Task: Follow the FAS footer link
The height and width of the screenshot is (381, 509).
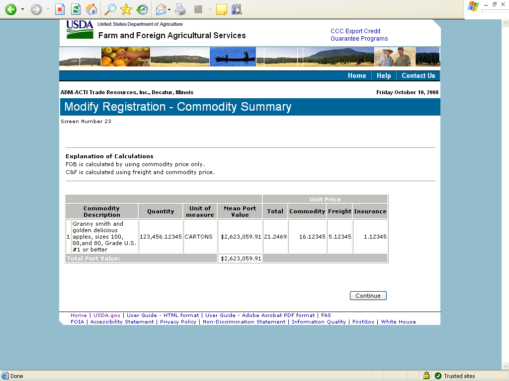Action: (326, 315)
